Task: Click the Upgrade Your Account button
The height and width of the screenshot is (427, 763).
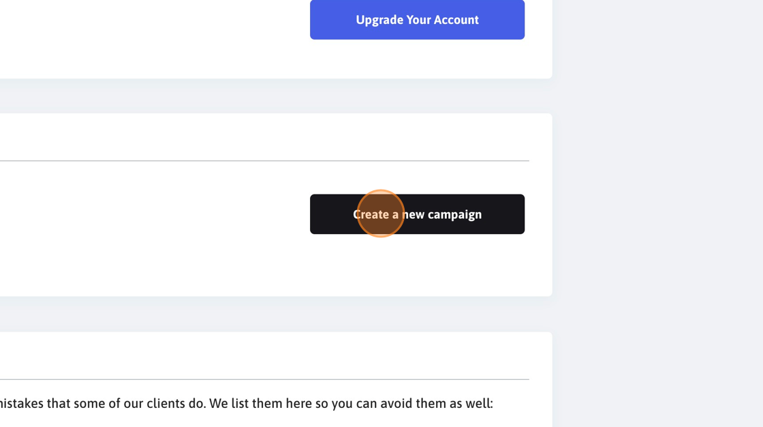Action: point(417,20)
